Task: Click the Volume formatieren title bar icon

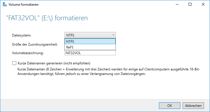Action: point(5,5)
